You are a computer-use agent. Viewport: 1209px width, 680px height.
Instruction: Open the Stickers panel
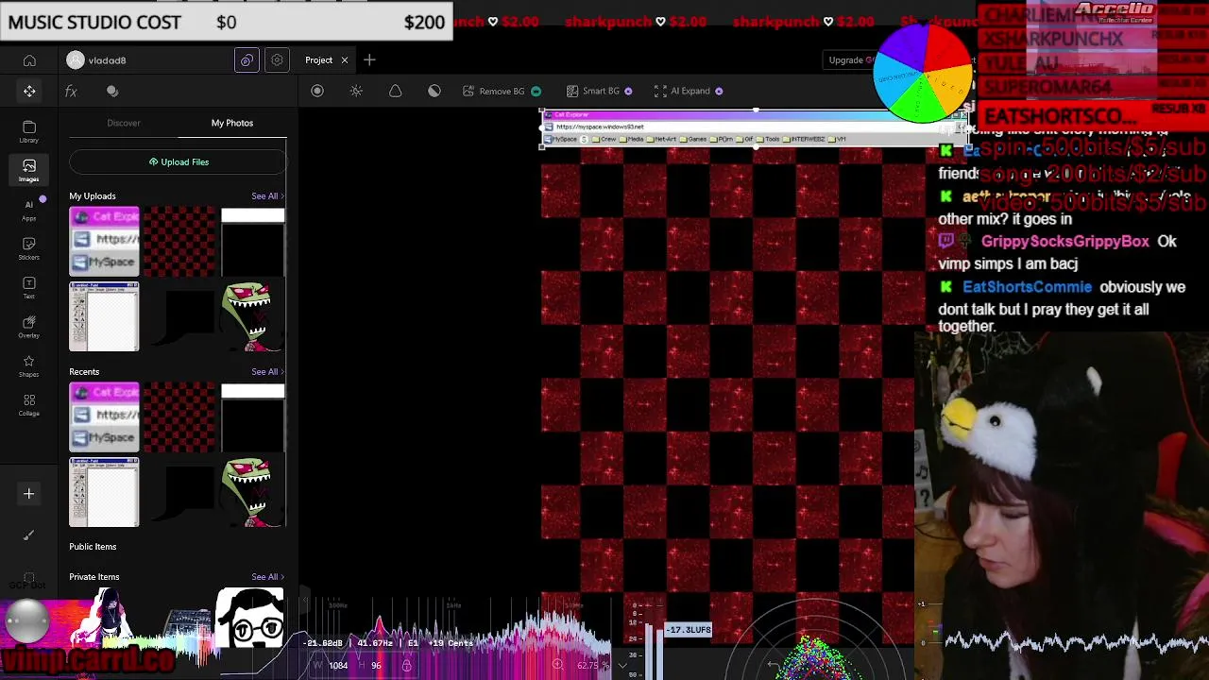29,248
